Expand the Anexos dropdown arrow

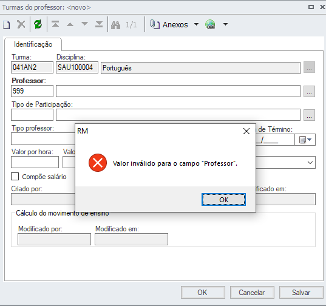click(196, 24)
